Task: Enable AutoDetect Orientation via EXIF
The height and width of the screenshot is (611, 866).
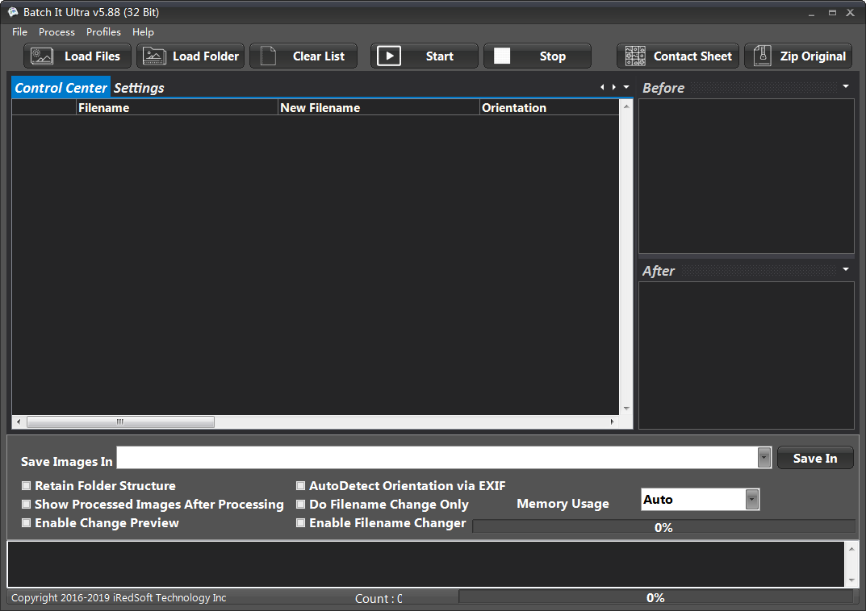Action: coord(300,486)
